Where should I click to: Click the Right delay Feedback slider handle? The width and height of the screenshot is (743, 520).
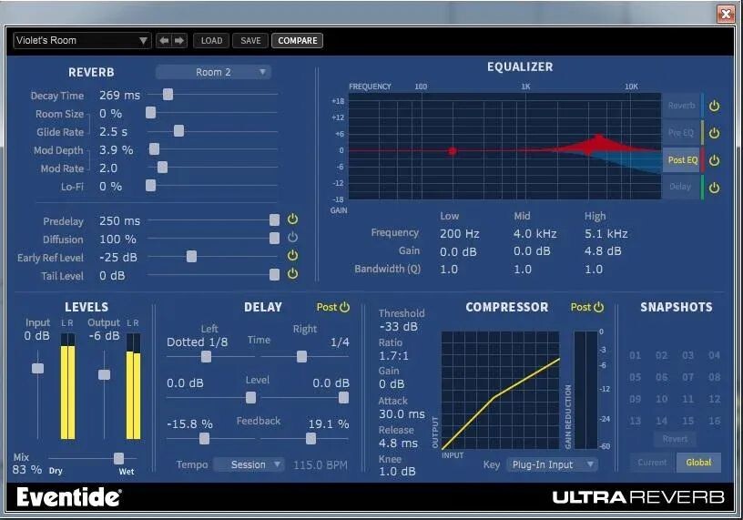click(310, 438)
